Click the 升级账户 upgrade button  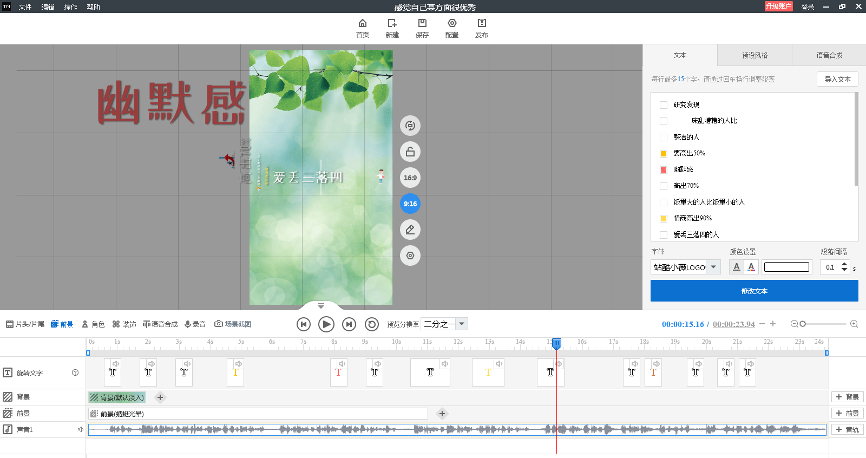click(x=778, y=6)
